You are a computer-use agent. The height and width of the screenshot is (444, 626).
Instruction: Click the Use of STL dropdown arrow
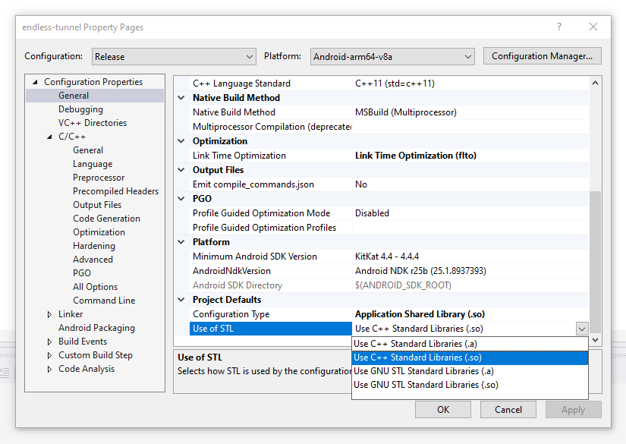tap(581, 329)
